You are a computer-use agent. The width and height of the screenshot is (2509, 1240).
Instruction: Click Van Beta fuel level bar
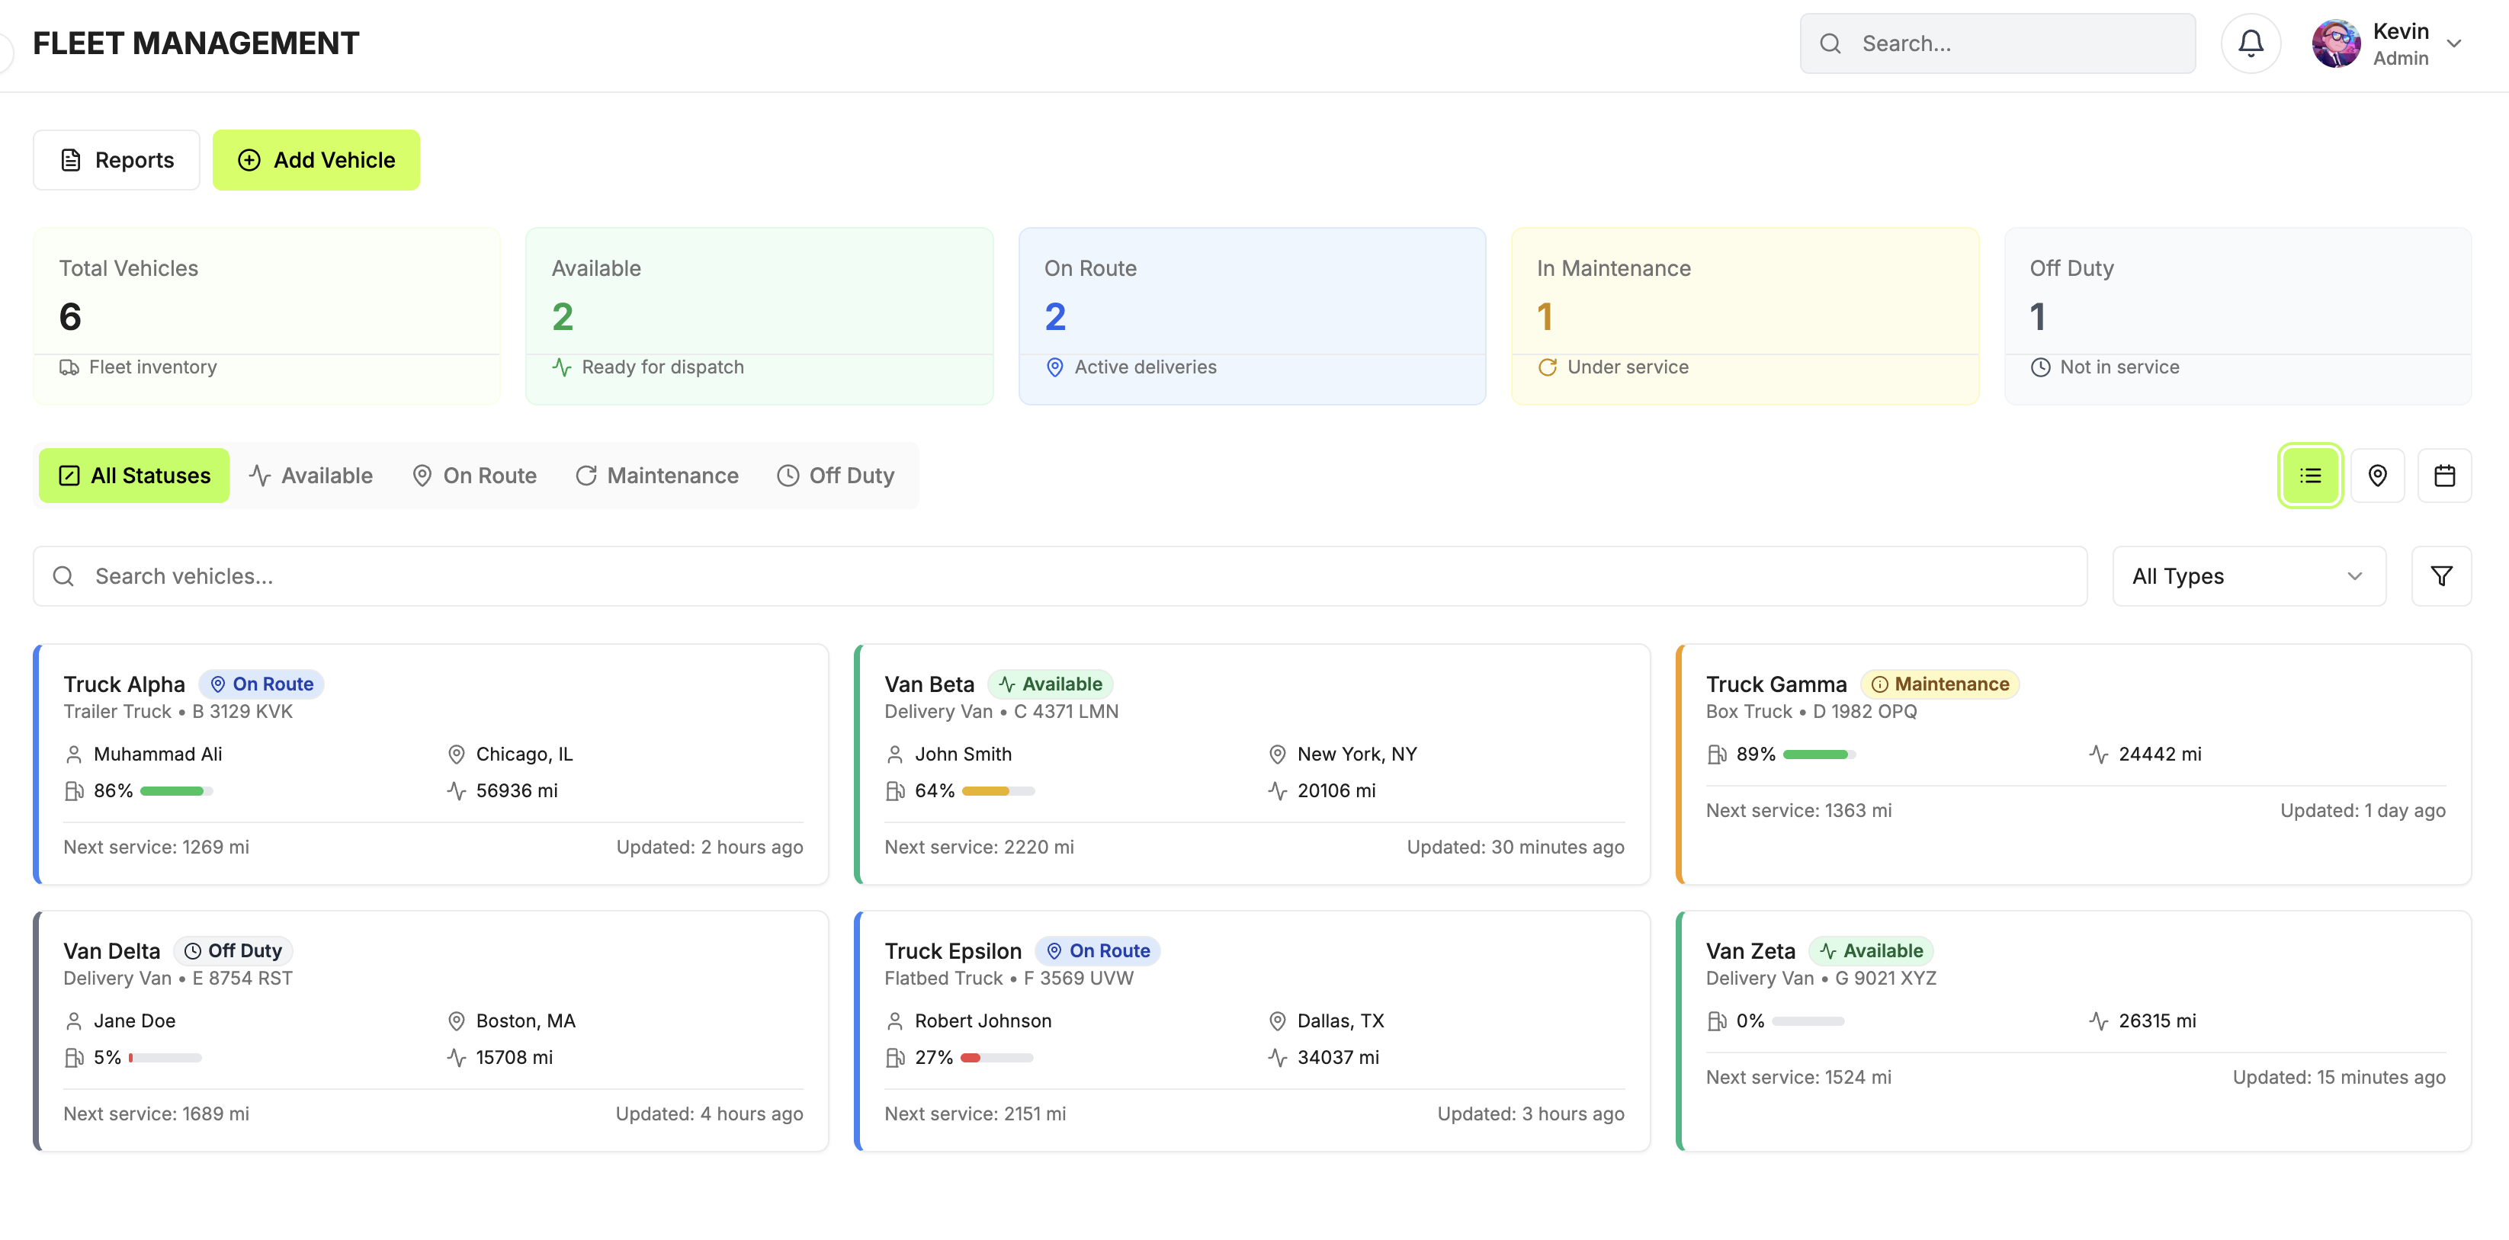[997, 790]
